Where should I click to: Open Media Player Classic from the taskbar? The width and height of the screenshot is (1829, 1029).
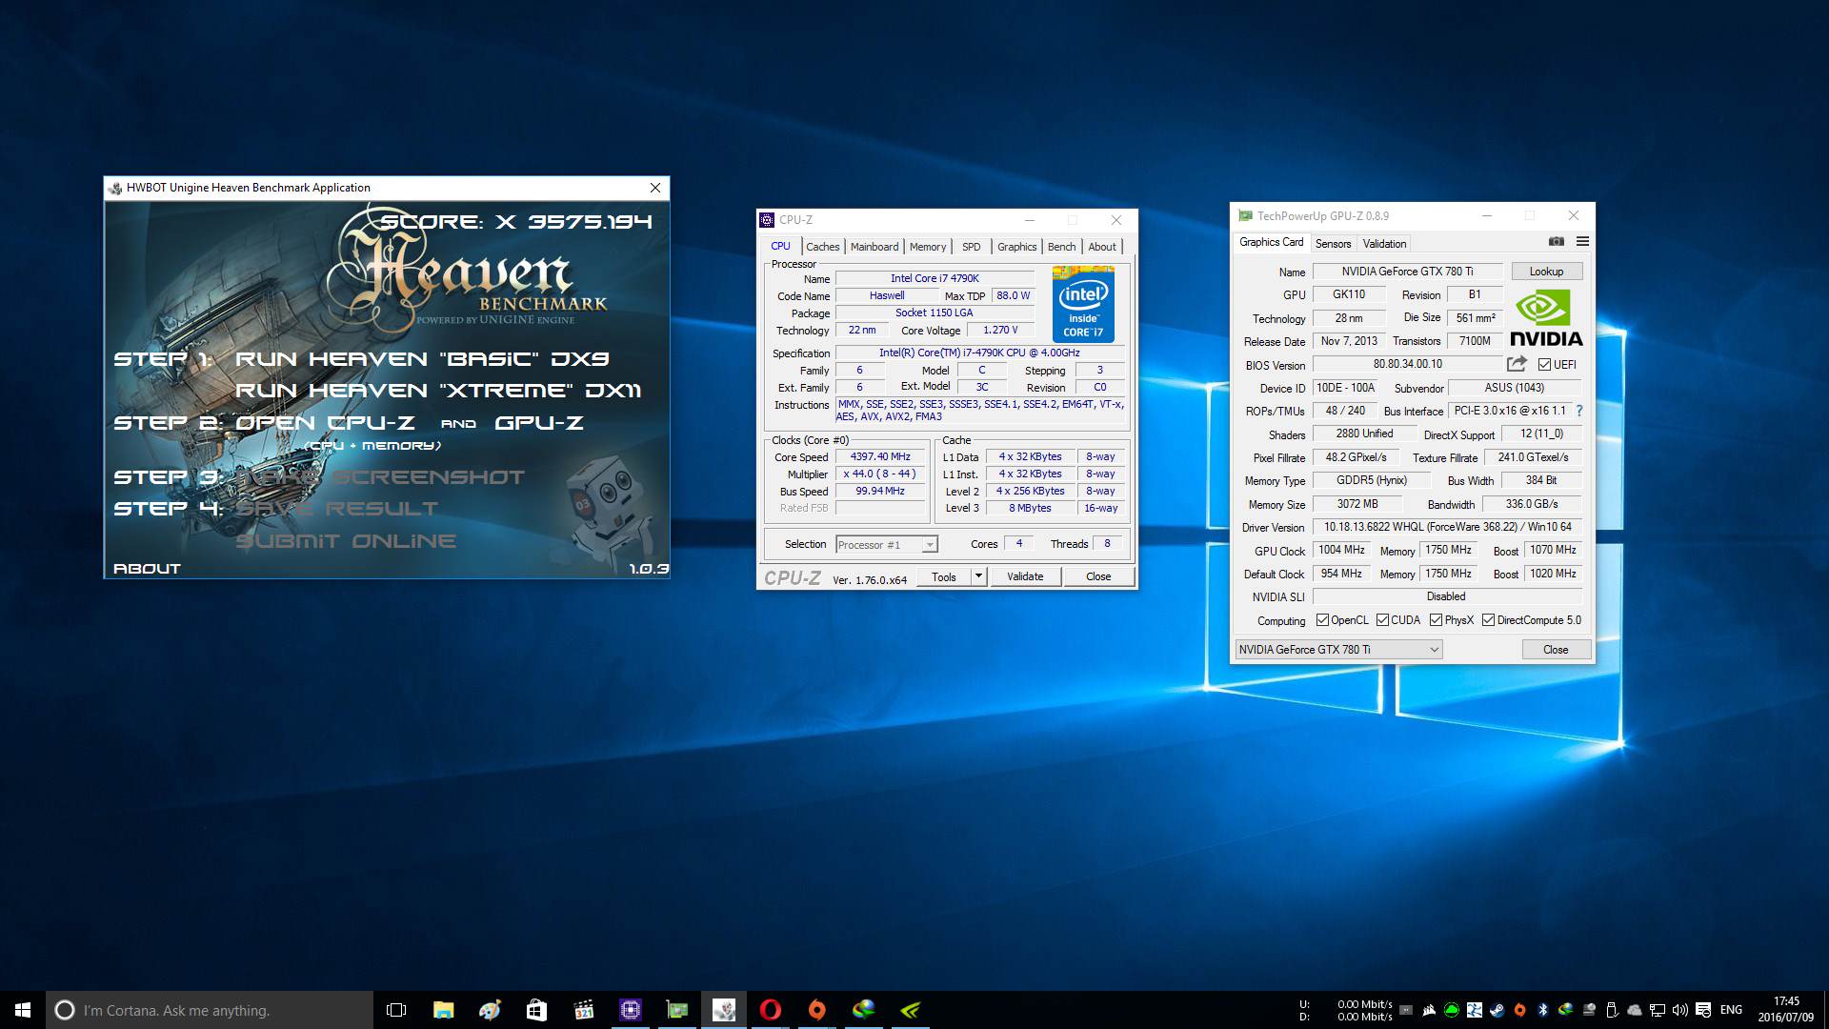pyautogui.click(x=583, y=1010)
